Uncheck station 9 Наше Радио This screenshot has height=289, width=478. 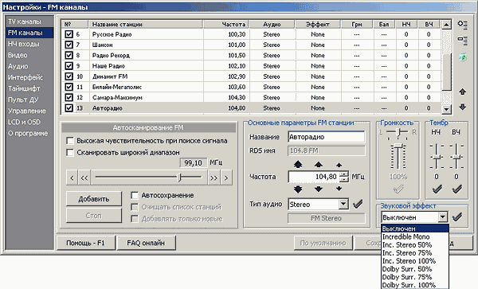[69, 66]
